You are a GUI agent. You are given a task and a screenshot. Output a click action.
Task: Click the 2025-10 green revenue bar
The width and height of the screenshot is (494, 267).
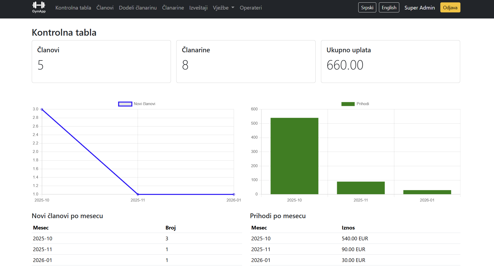pyautogui.click(x=294, y=156)
